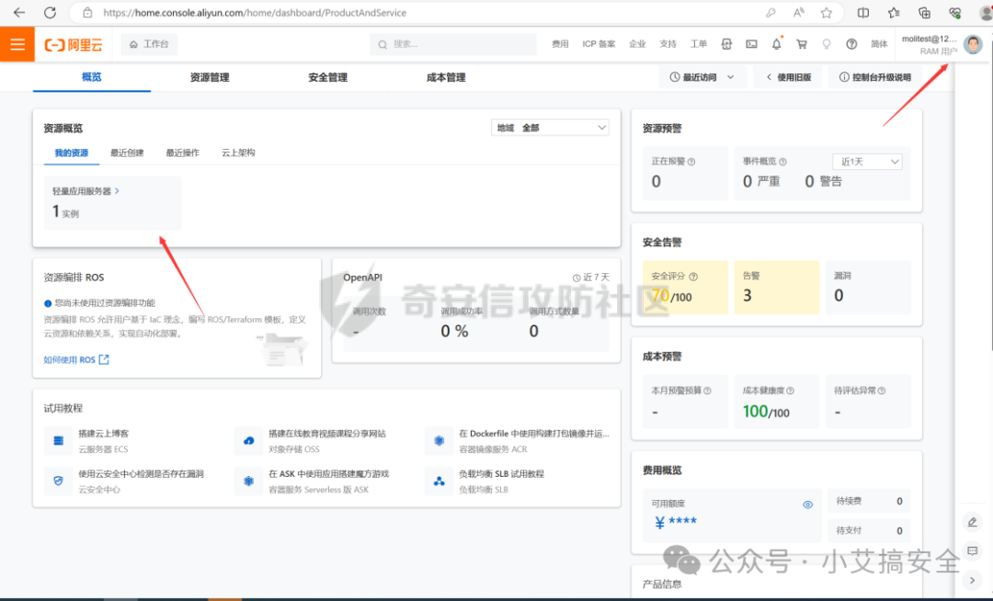Open 在 ASK 中使用应用搭建魔方游戏 tutorial

(328, 474)
